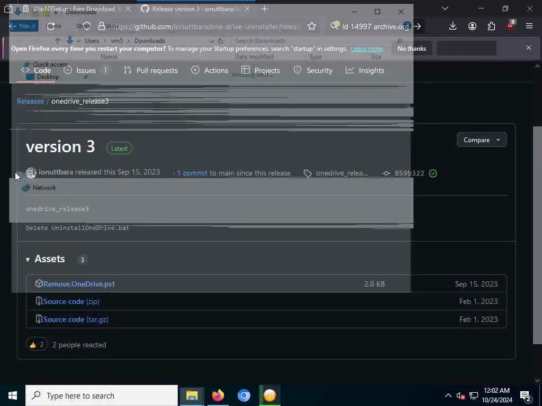Show hidden system tray icons
This screenshot has width=542, height=406.
coord(448,395)
